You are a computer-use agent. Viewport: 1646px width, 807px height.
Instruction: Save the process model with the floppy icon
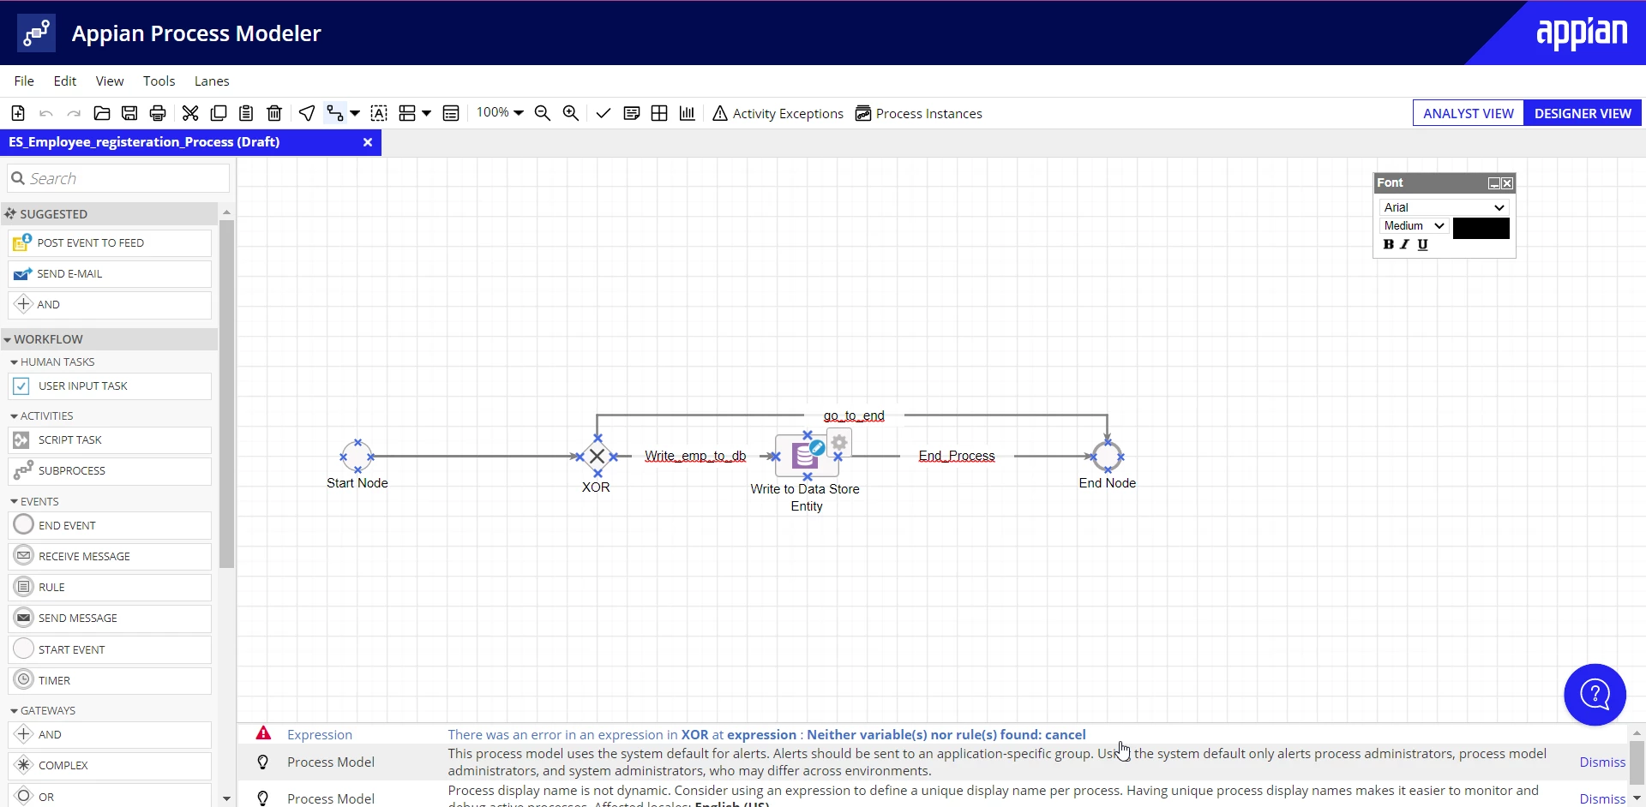coord(129,113)
